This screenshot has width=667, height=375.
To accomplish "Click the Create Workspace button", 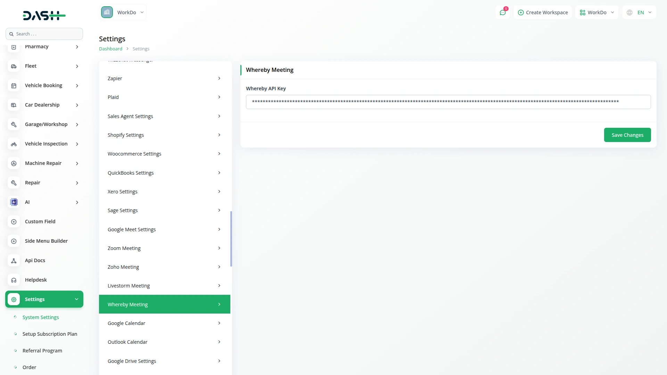I will [x=543, y=12].
